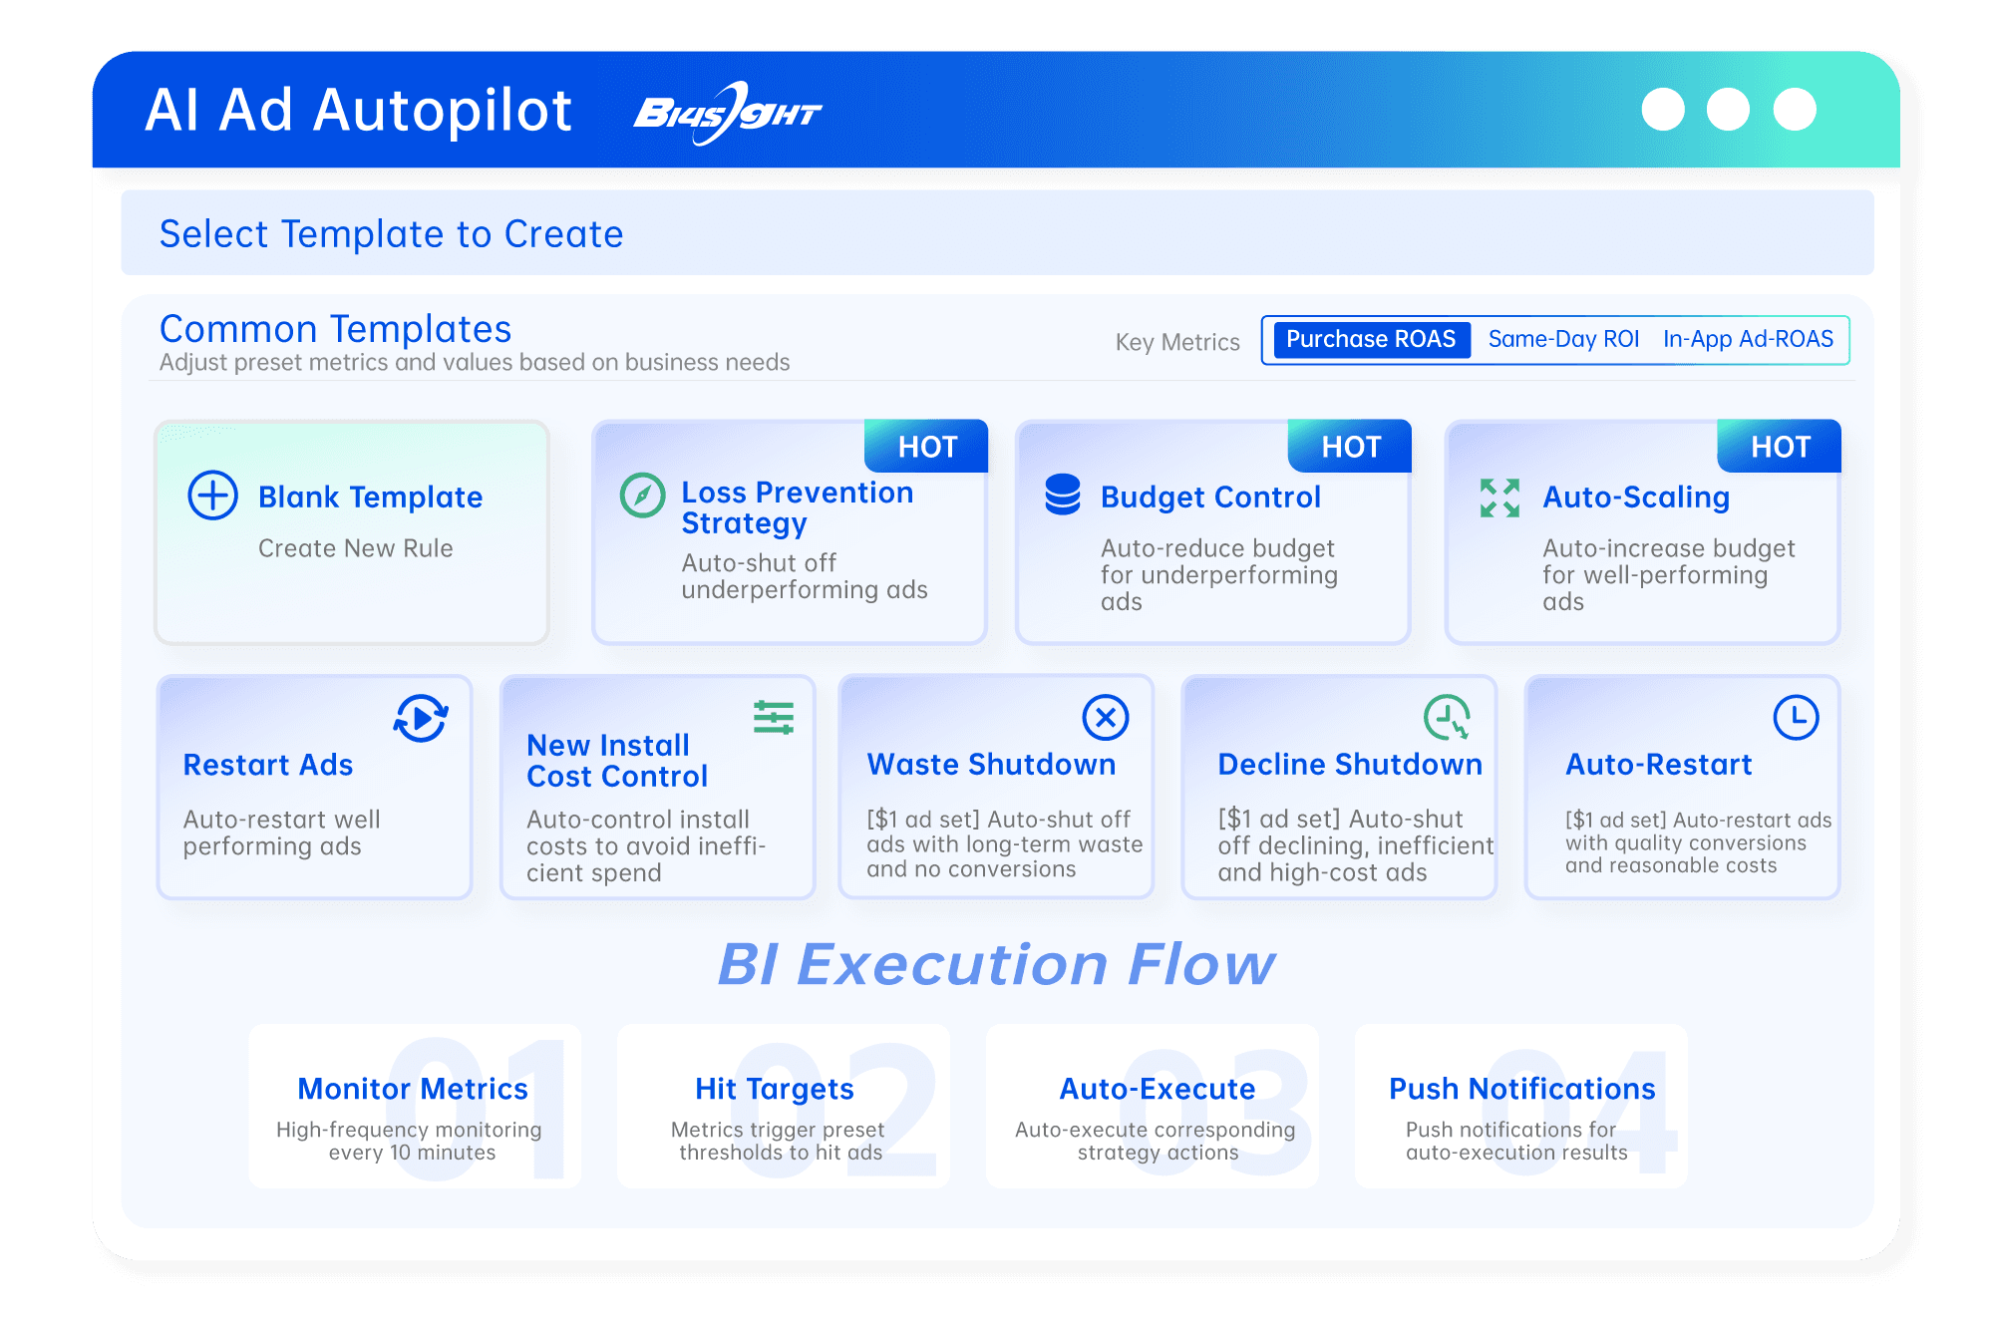Image resolution: width=1994 pixels, height=1332 pixels.
Task: Open the Blank Template card
Action: [352, 532]
